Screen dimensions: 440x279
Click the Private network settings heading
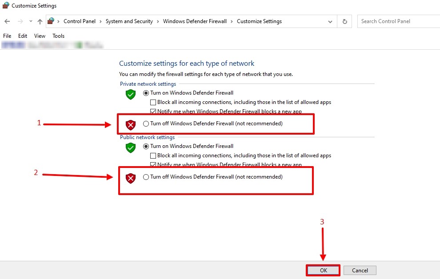[148, 84]
